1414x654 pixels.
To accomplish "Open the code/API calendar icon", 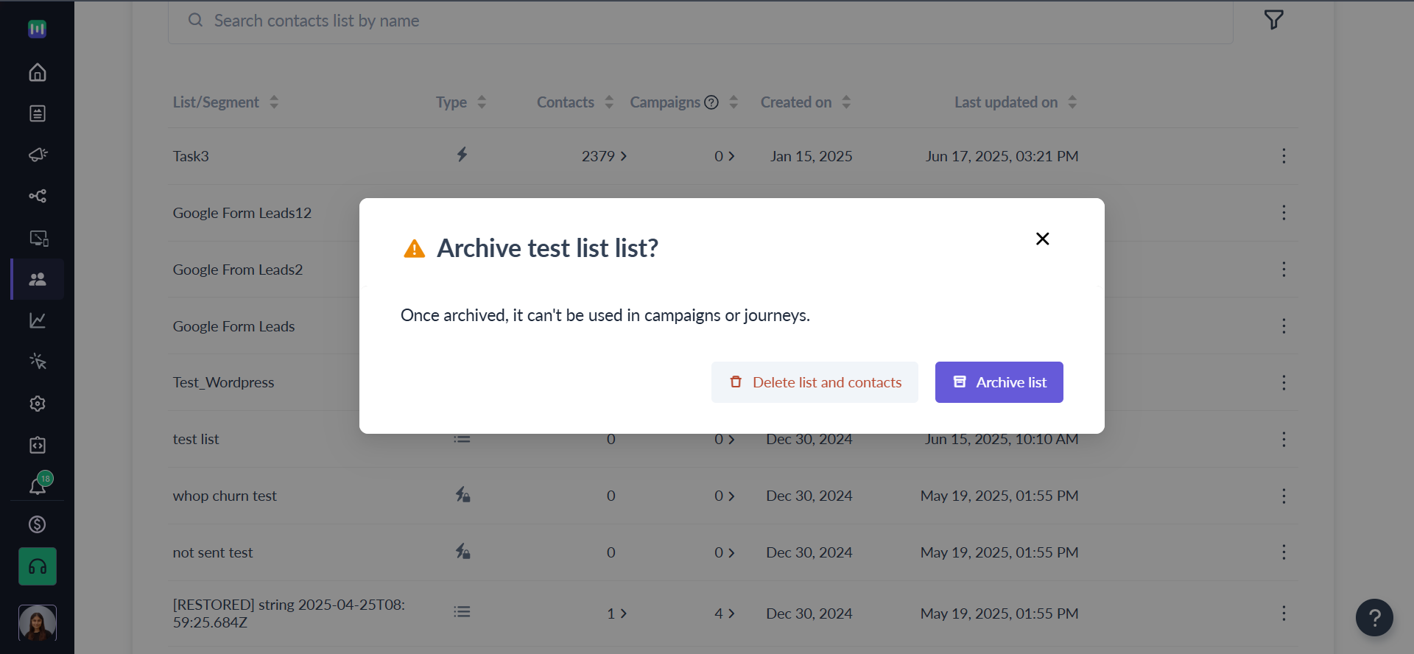I will 38,445.
